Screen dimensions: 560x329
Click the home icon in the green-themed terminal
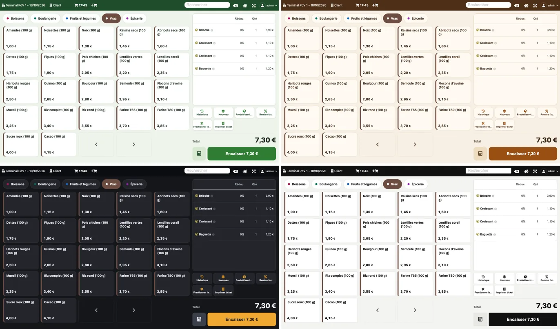pos(245,5)
